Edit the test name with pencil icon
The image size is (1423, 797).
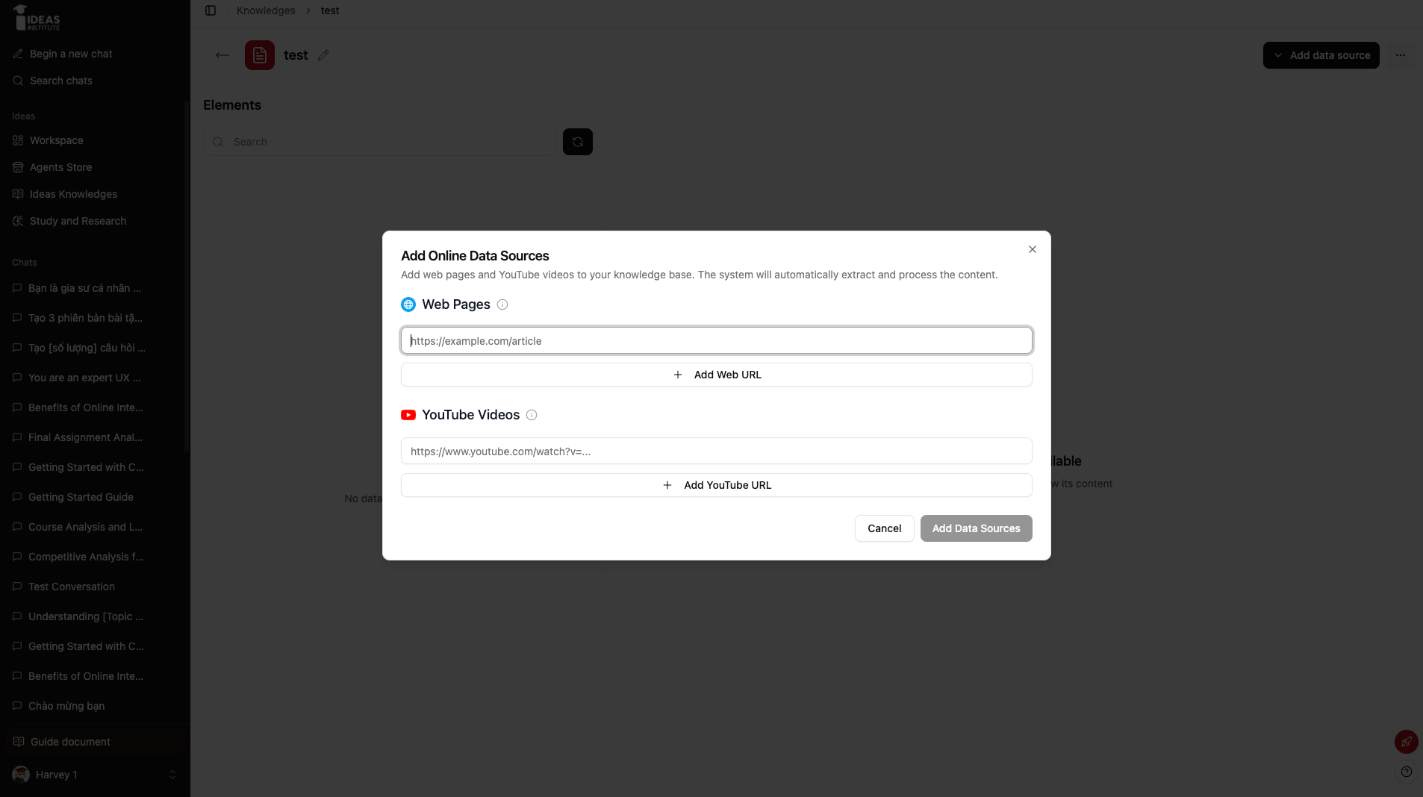tap(323, 55)
